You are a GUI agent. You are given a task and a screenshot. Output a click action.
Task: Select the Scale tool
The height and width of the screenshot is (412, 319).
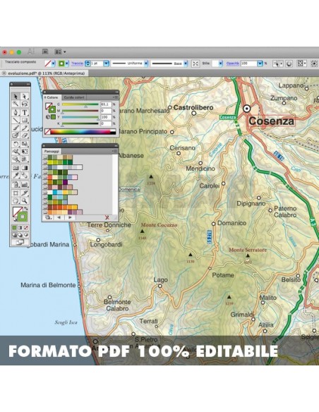25,144
